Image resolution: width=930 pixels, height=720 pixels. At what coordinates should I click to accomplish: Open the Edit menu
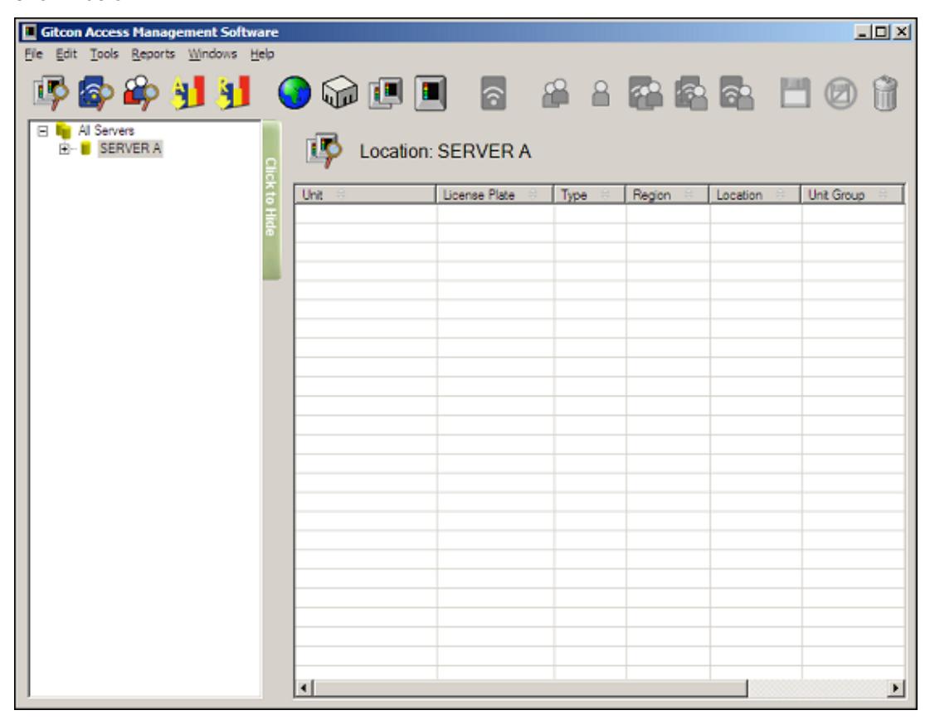click(66, 54)
